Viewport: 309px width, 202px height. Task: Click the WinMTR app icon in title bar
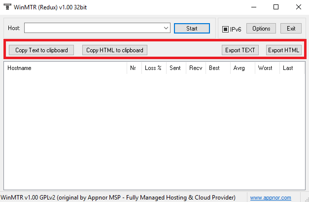pos(7,7)
